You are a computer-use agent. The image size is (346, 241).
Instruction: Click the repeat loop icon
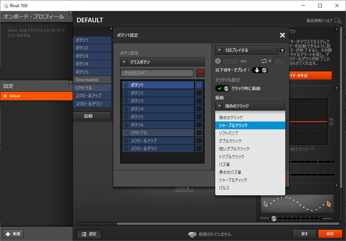point(264,61)
